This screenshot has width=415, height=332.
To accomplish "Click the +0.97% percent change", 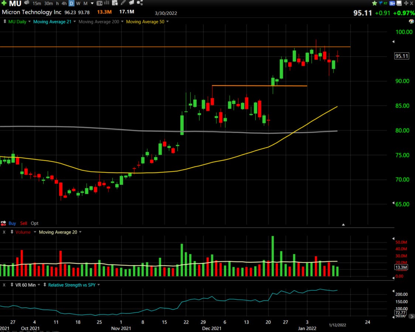I will coord(404,13).
